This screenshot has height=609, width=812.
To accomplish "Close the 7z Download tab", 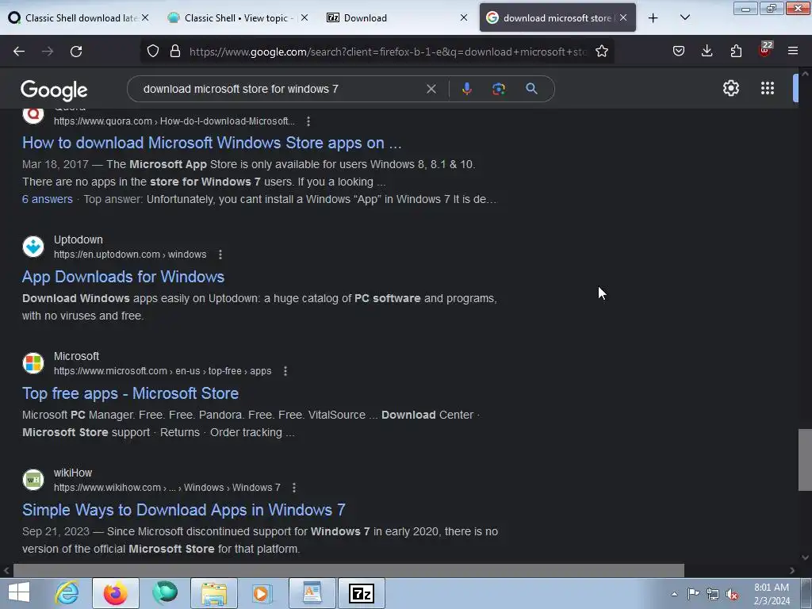I will [x=463, y=17].
